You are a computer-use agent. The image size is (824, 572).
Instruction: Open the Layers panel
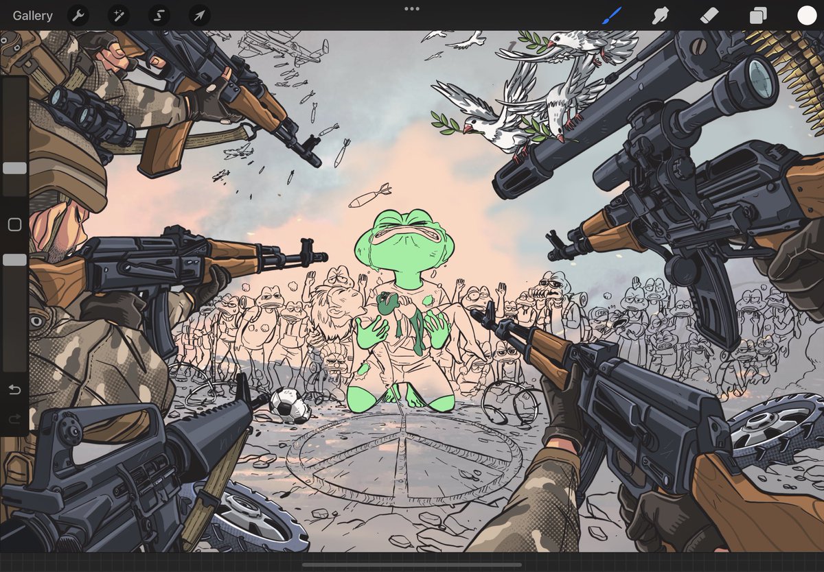[x=758, y=15]
